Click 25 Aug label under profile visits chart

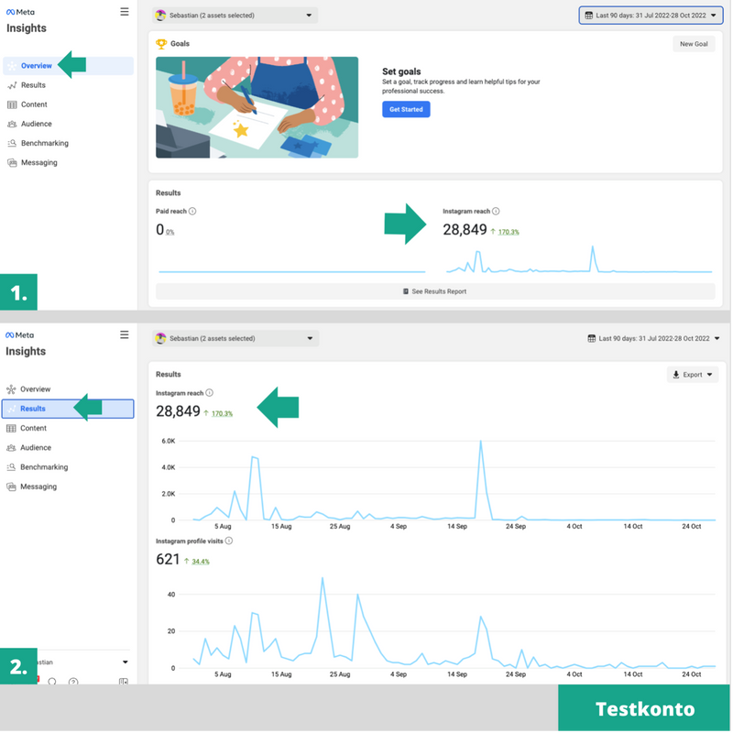[x=340, y=675]
